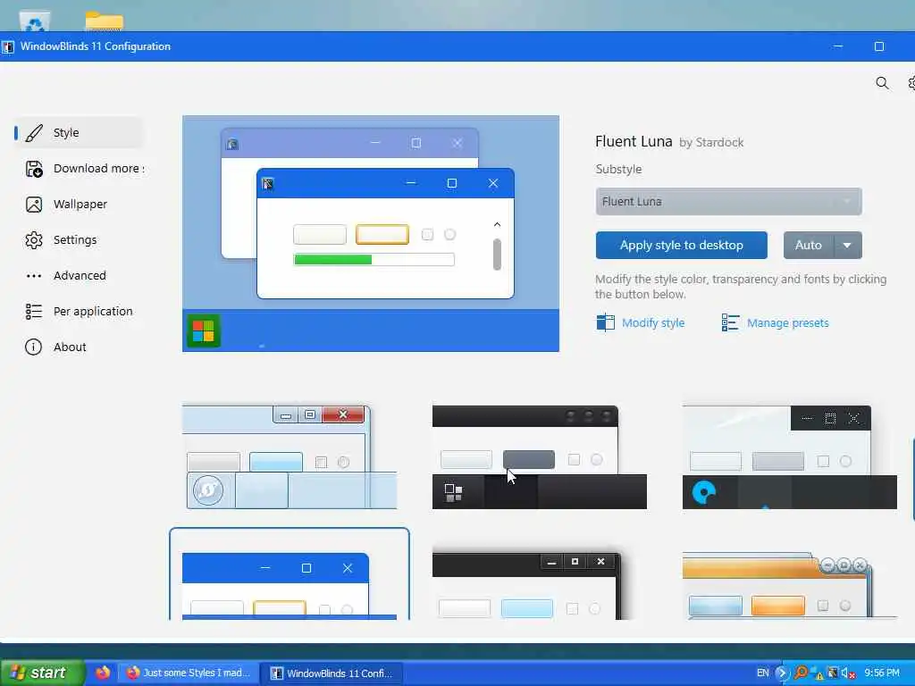Click the Manage presets link
The image size is (915, 686).
[788, 322]
